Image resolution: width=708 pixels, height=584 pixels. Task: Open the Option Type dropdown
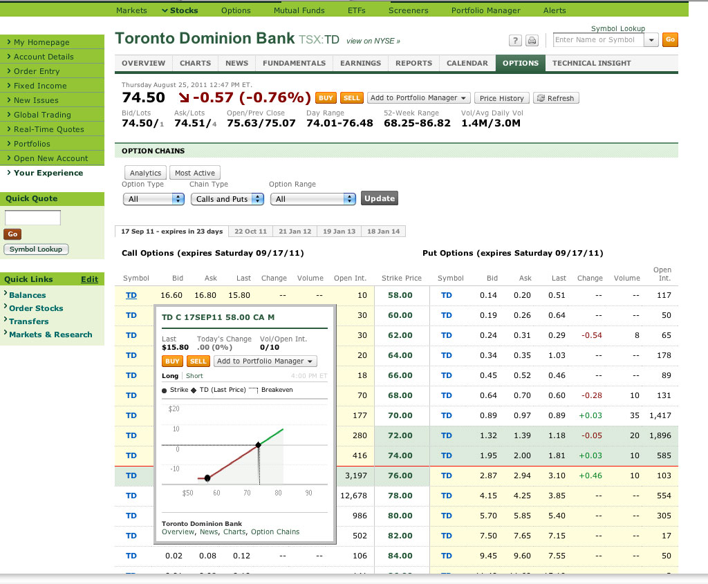pyautogui.click(x=153, y=199)
